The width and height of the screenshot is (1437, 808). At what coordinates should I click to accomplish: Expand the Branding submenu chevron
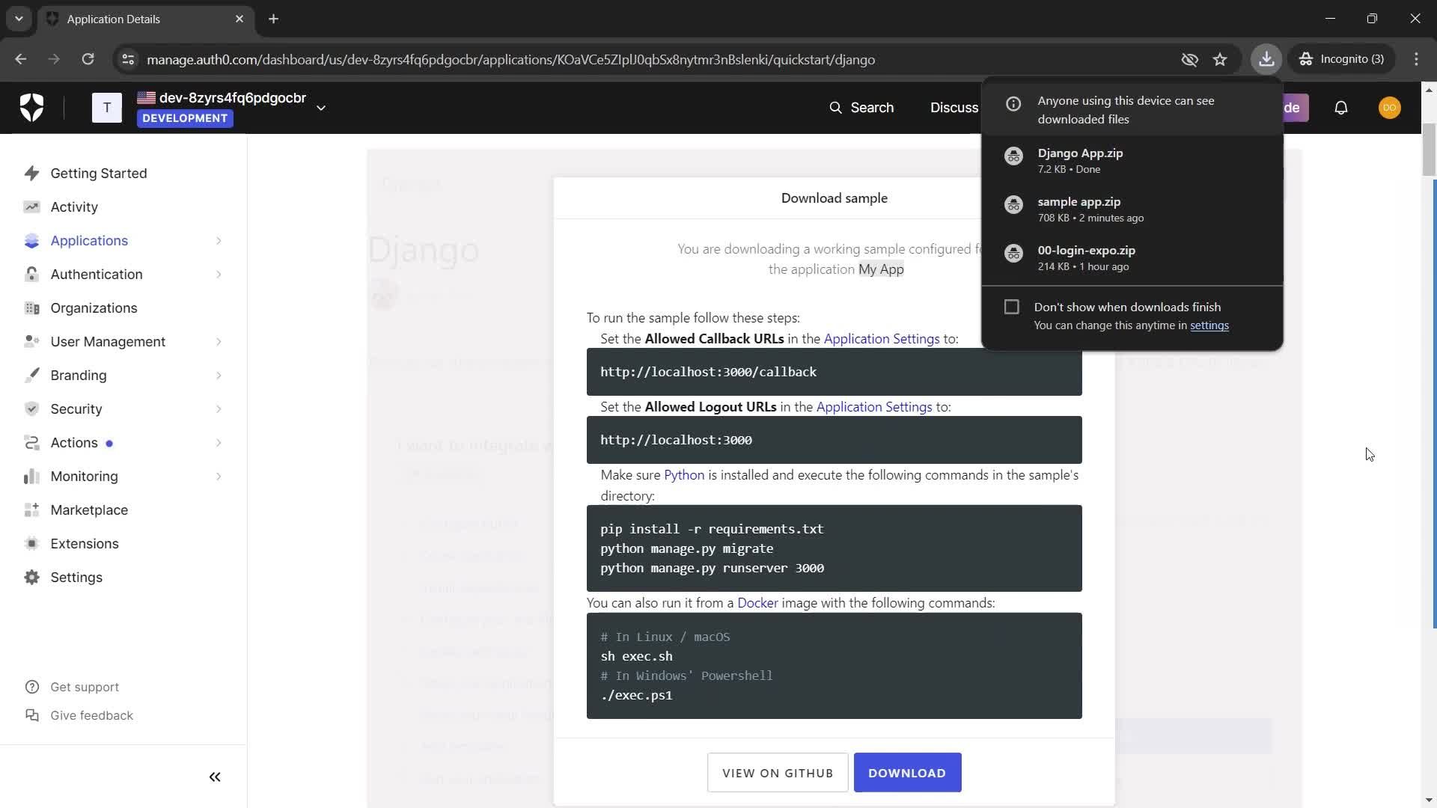pyautogui.click(x=219, y=376)
